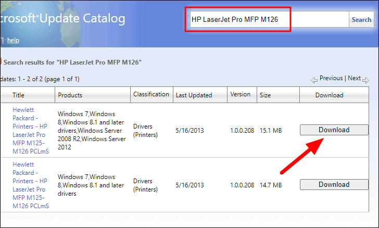Sort results by Title column header

18,95
